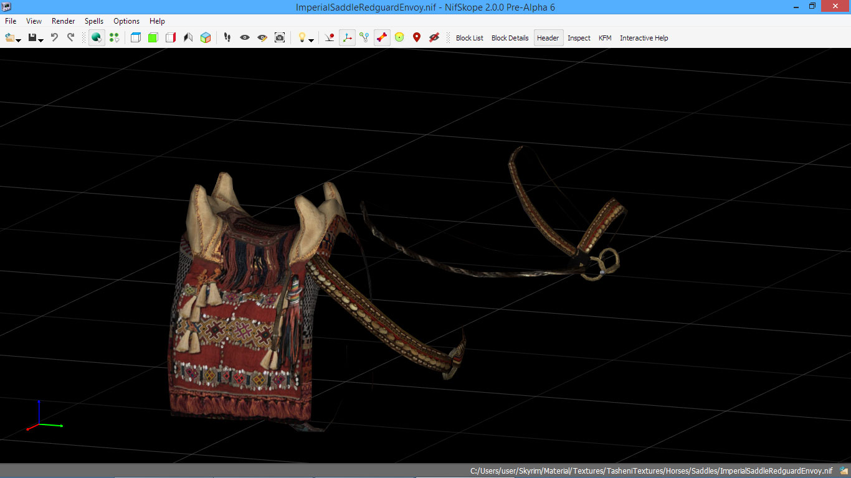851x478 pixels.
Task: Toggle the red bone nodes display icon
Action: (382, 38)
